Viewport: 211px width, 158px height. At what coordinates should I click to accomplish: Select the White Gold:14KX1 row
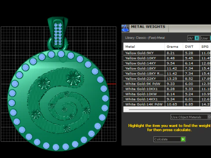pyautogui.click(x=167, y=99)
